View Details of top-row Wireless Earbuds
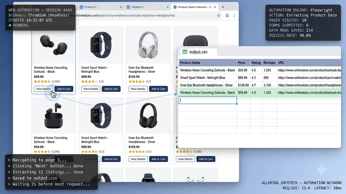The image size is (346, 194). tap(43, 89)
